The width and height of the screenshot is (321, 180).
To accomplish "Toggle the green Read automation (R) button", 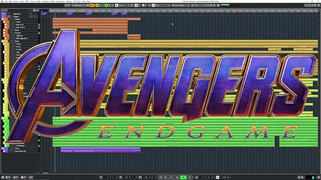I will 106,5.
